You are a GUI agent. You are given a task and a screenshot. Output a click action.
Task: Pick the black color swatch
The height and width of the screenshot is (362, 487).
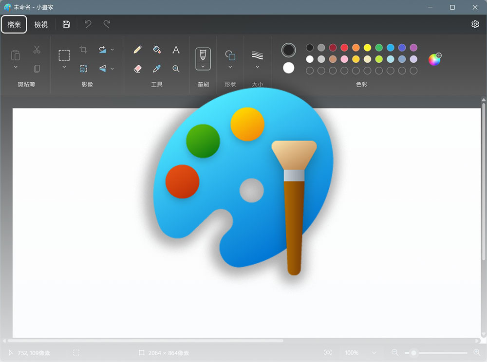click(x=310, y=48)
